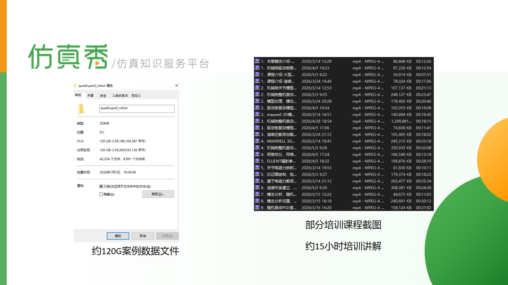Enable the 隐藏(H) hidden checkbox
Screen dimensions: 508x285
pyautogui.click(x=101, y=194)
